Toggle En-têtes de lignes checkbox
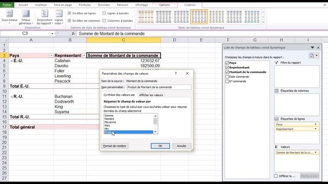Viewport: 328px width, 184px height. (70, 13)
